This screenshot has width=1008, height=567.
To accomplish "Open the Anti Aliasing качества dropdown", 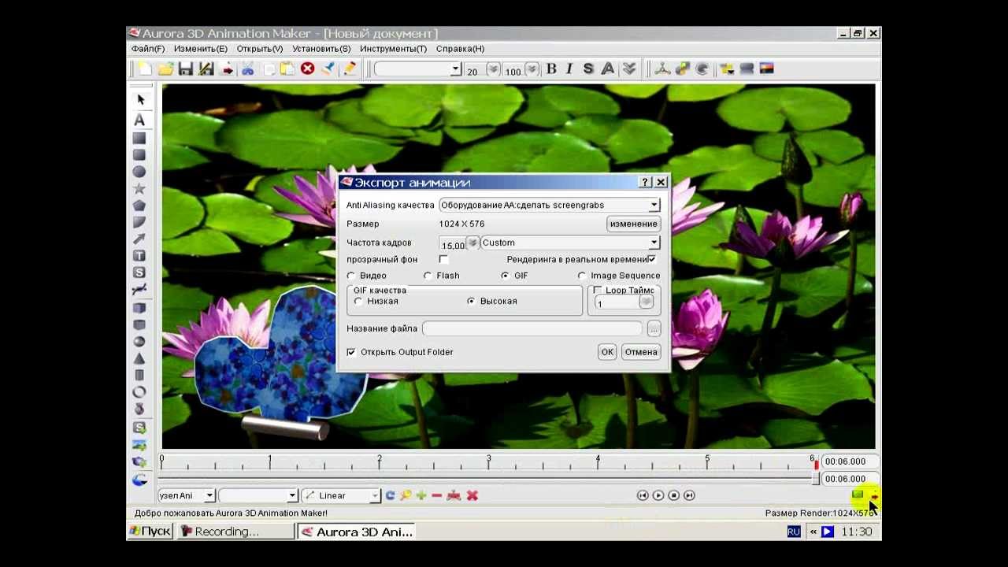I will (550, 205).
